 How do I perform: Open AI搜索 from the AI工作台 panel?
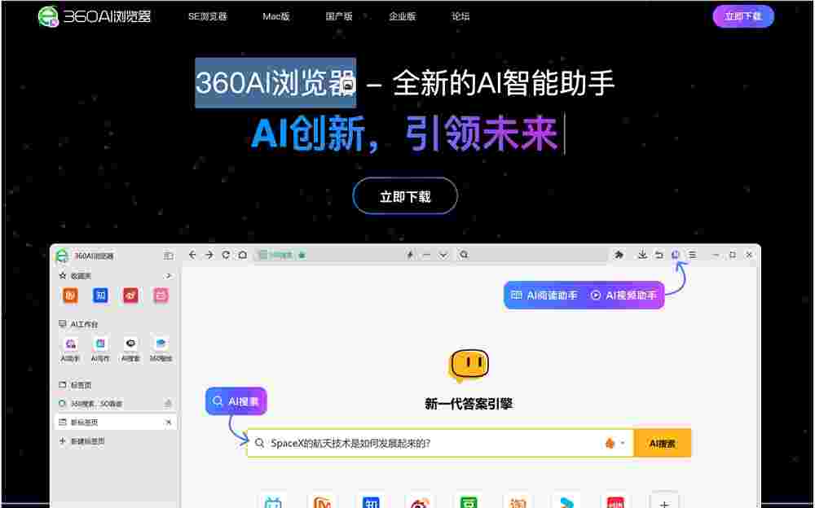[x=129, y=345]
